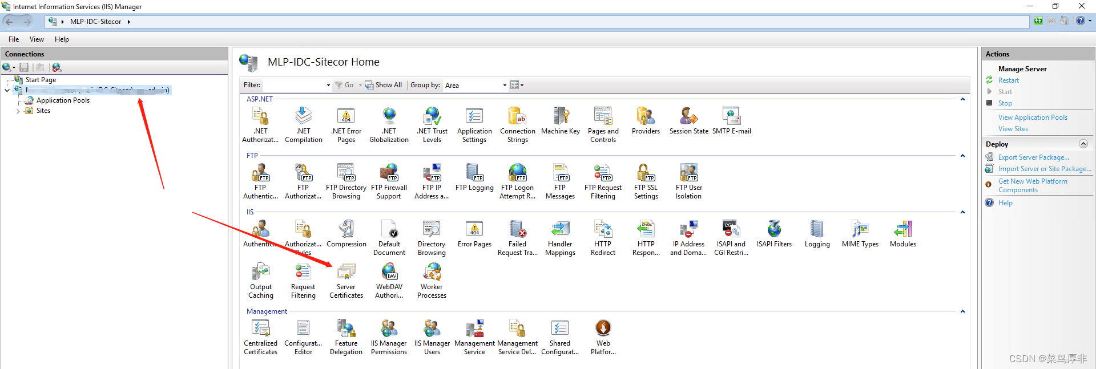1096x369 pixels.
Task: Open Logging feature in IIS
Action: [817, 234]
